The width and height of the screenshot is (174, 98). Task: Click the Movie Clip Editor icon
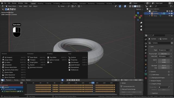click(x=3, y=77)
